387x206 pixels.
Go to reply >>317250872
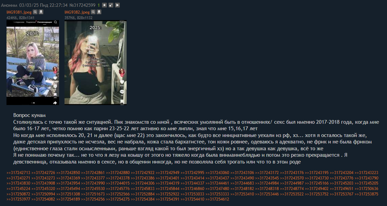(18, 194)
